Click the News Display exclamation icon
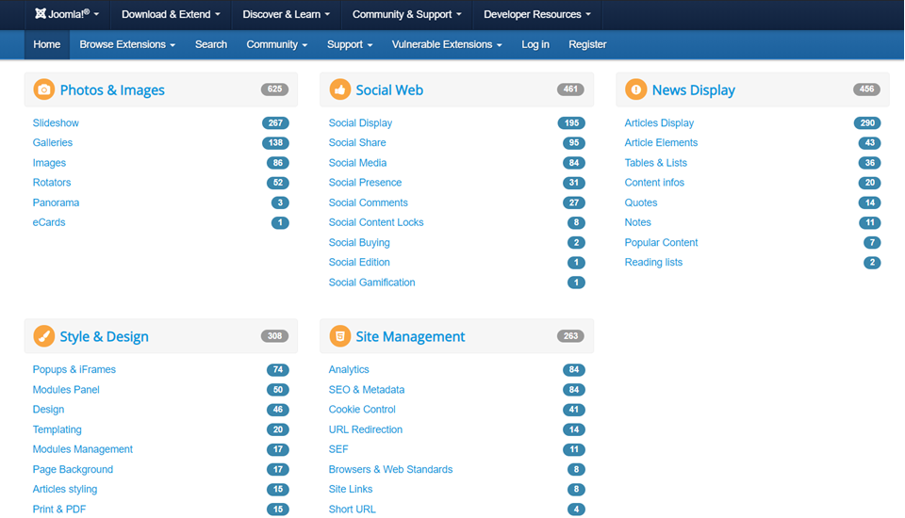Viewport: 905px width, 518px height. (x=636, y=89)
